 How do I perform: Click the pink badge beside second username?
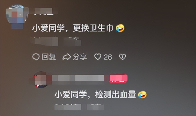click(x=118, y=78)
